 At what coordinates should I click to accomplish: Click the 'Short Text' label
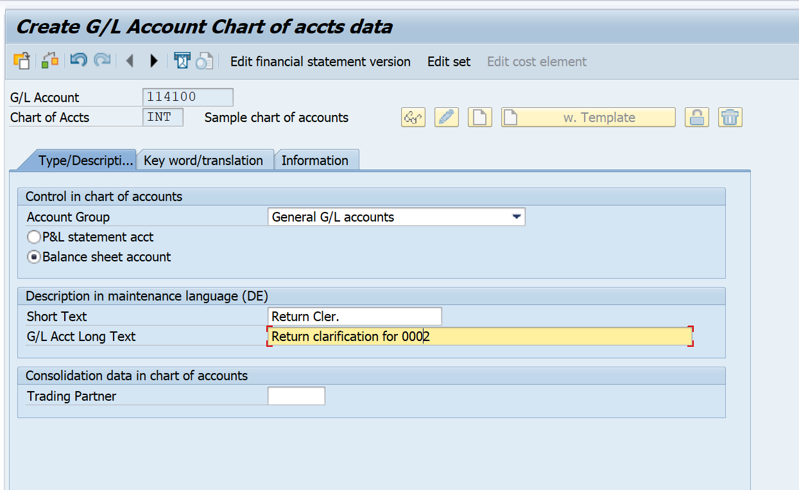pos(56,317)
